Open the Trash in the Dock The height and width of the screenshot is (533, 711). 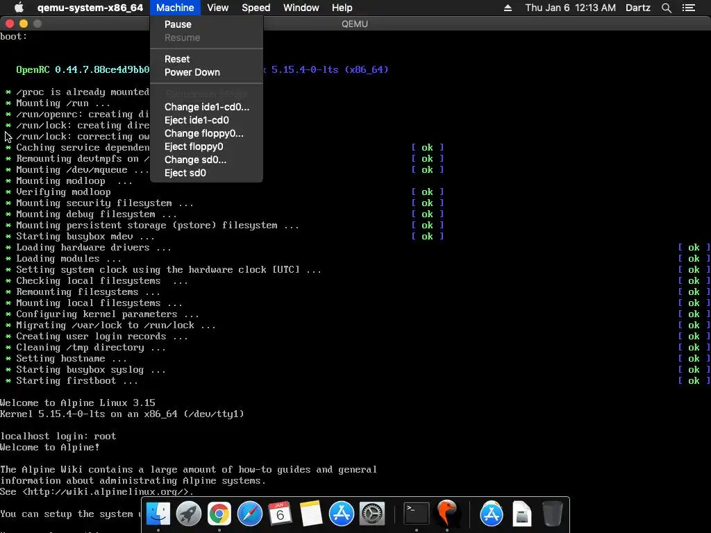click(552, 514)
